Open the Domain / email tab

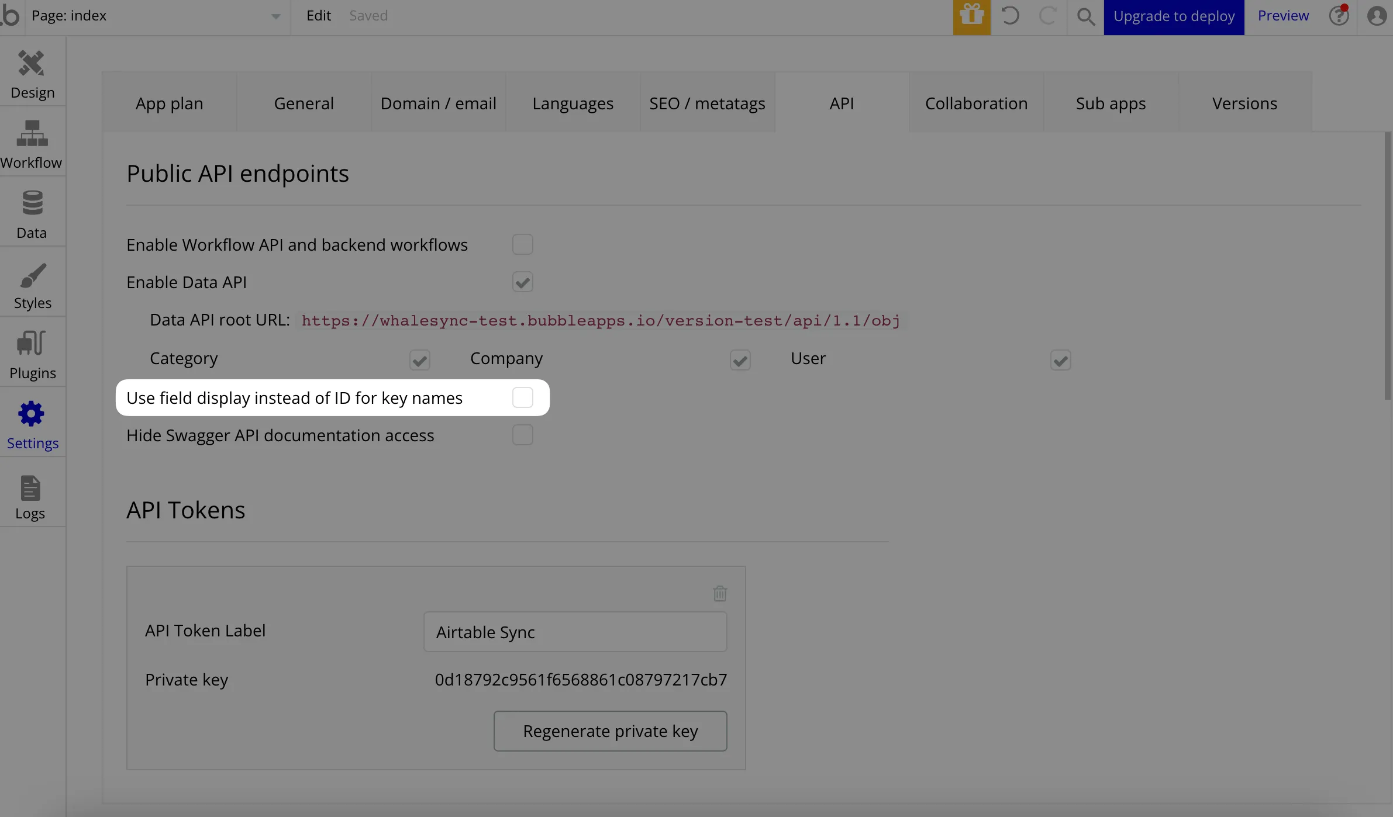[x=439, y=103]
